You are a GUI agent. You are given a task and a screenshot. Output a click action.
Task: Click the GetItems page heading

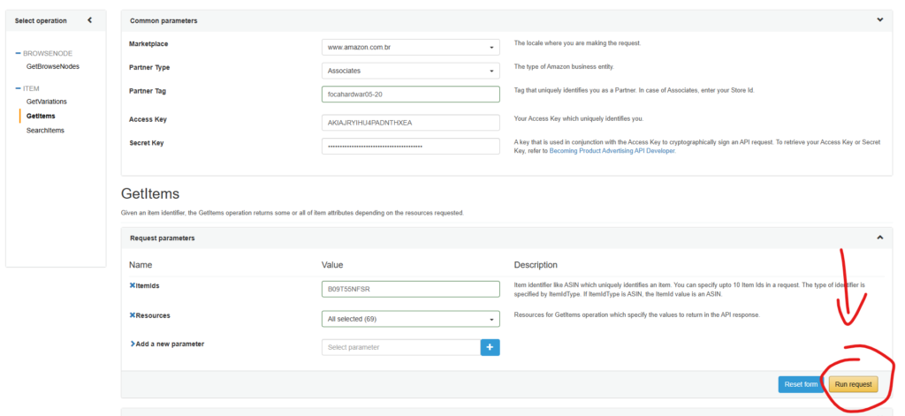click(x=150, y=193)
